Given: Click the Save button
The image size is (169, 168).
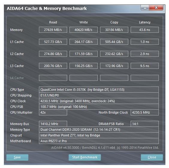Looking at the screenshot, I should pyautogui.click(x=17, y=157).
